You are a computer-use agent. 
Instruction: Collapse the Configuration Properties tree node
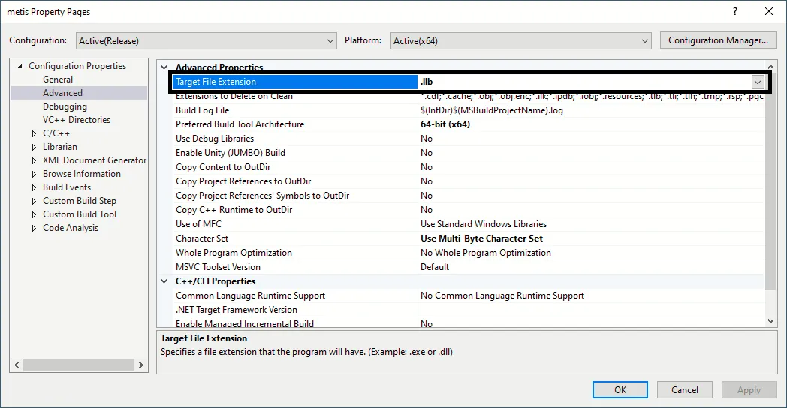point(20,66)
